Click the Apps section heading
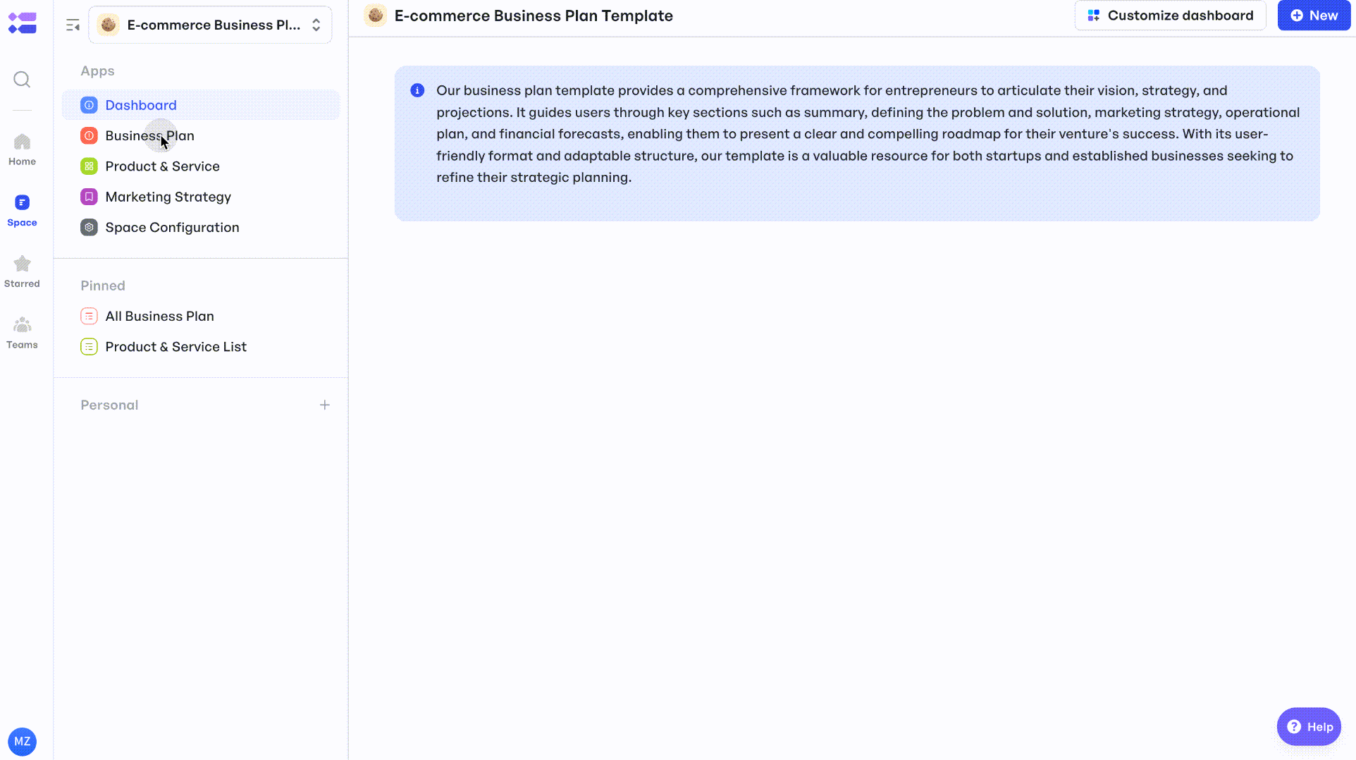 click(x=97, y=71)
